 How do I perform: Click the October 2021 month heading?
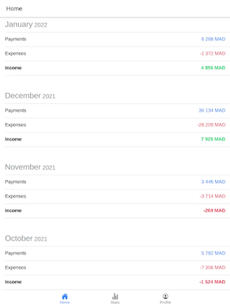tap(26, 238)
